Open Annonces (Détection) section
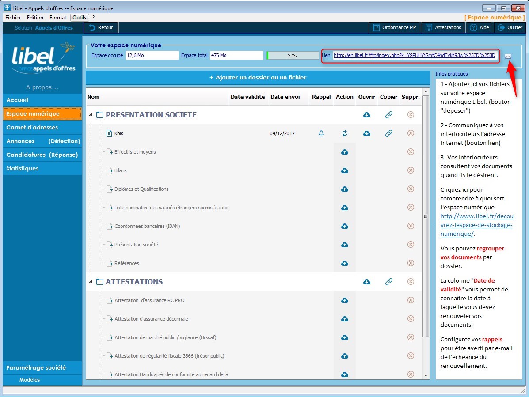 pos(42,141)
